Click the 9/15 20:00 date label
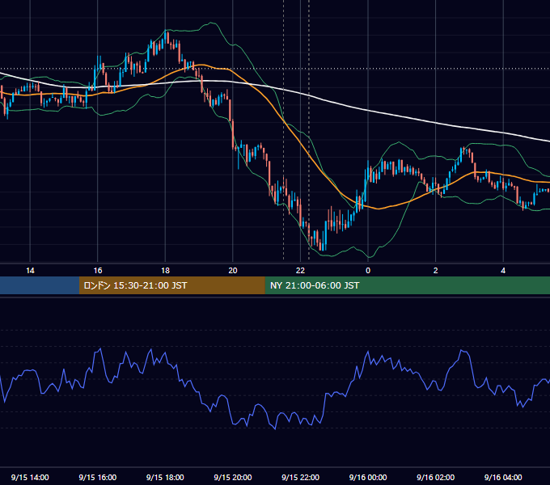Image resolution: width=550 pixels, height=485 pixels. [233, 477]
